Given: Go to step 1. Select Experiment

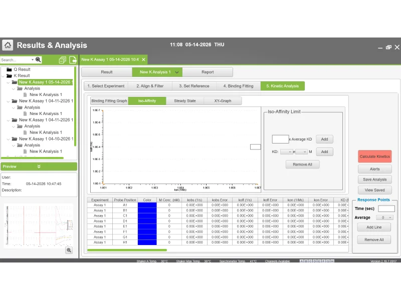Looking at the screenshot, I should point(106,86).
